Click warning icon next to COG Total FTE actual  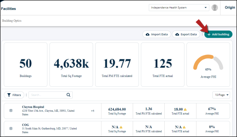point(184,127)
